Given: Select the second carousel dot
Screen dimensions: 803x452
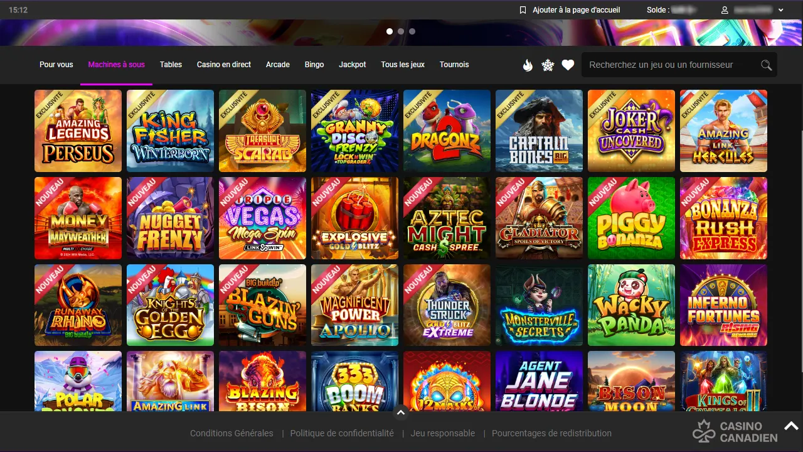Looking at the screenshot, I should pos(401,31).
